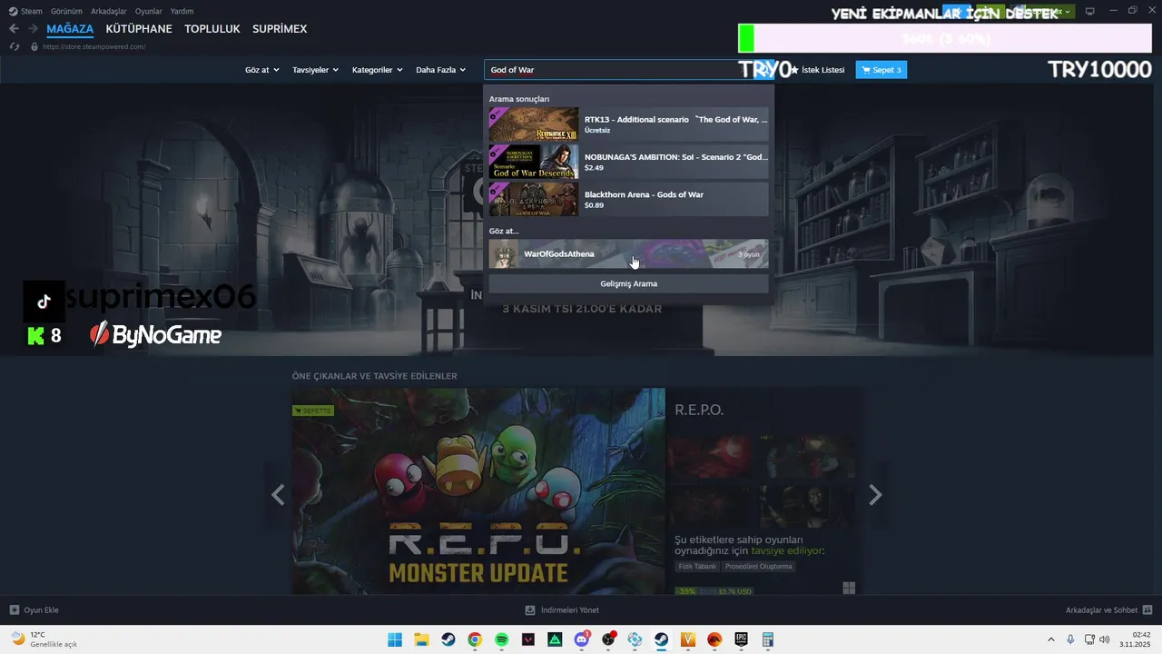
Task: Open the R.E.P.O. Monster Update banner
Action: click(478, 491)
